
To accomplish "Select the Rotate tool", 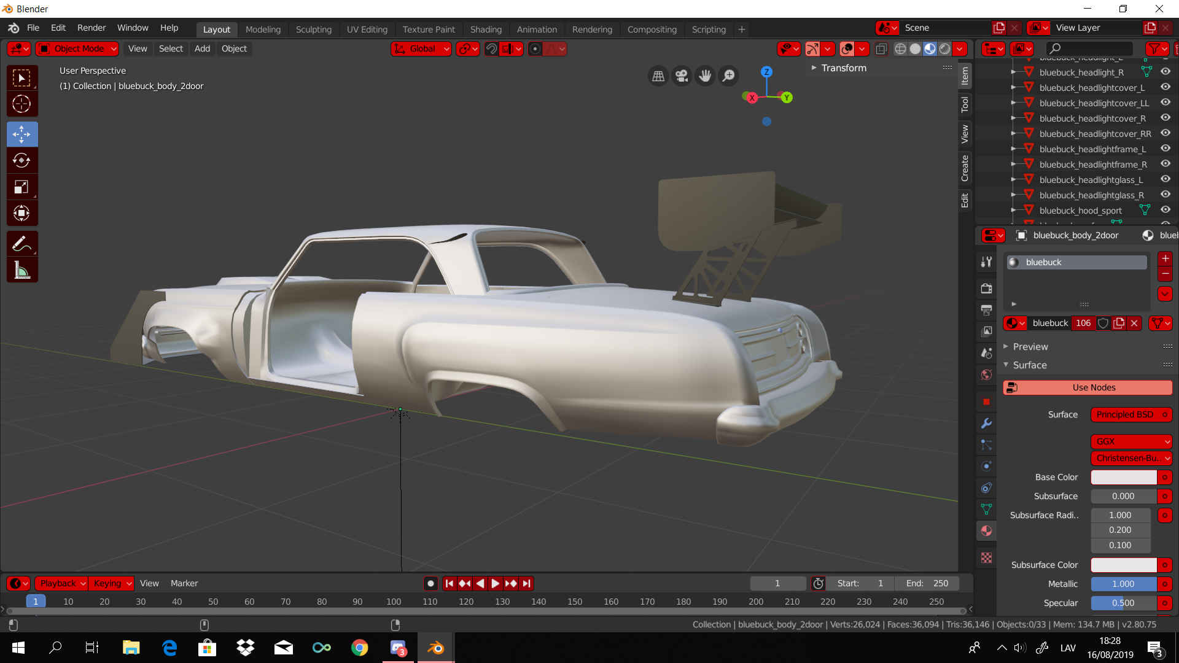I will click(21, 160).
